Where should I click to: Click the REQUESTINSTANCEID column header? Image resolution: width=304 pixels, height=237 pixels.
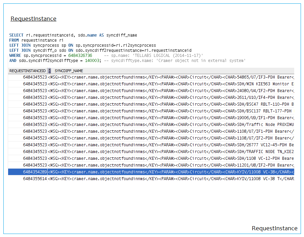coord(27,71)
